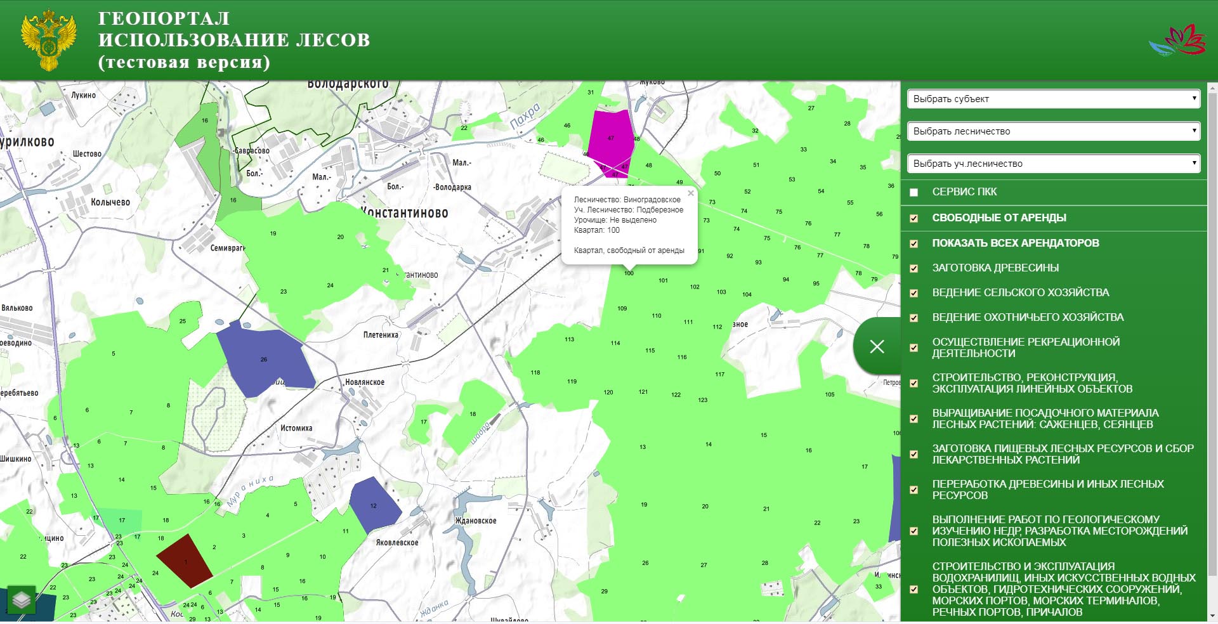Select the blue parcel numbered 12
This screenshot has height=624, width=1218.
(373, 505)
